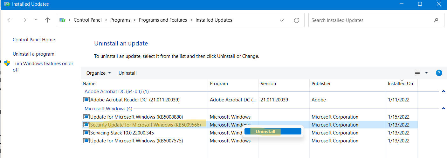Open the Control Panel Home link
The width and height of the screenshot is (447, 158).
click(x=34, y=40)
